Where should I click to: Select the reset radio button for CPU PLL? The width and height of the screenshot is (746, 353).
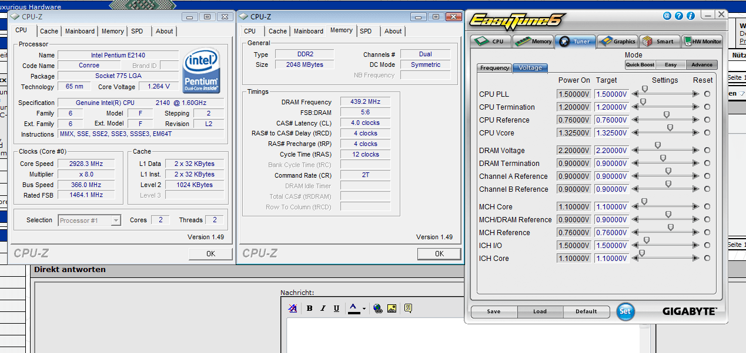coord(707,94)
